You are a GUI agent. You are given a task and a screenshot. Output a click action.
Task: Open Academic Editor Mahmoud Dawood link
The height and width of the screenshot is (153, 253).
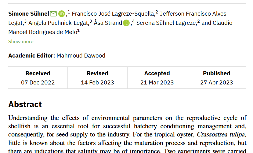[81, 56]
